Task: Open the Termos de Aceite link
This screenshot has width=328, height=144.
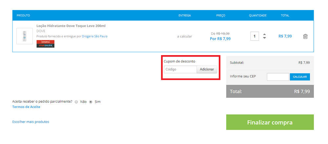Action: 26,107
